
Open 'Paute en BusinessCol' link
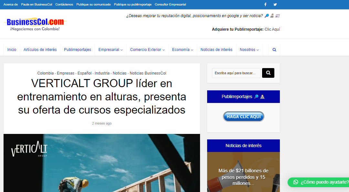[x=37, y=5]
